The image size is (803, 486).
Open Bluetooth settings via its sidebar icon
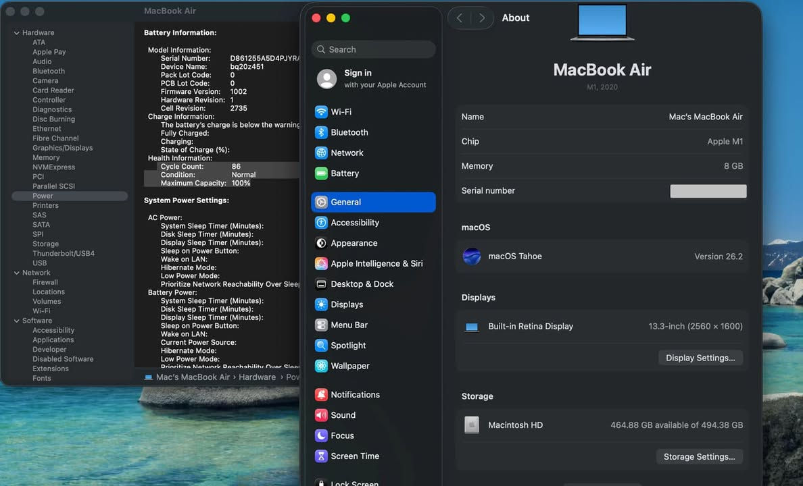(x=322, y=132)
